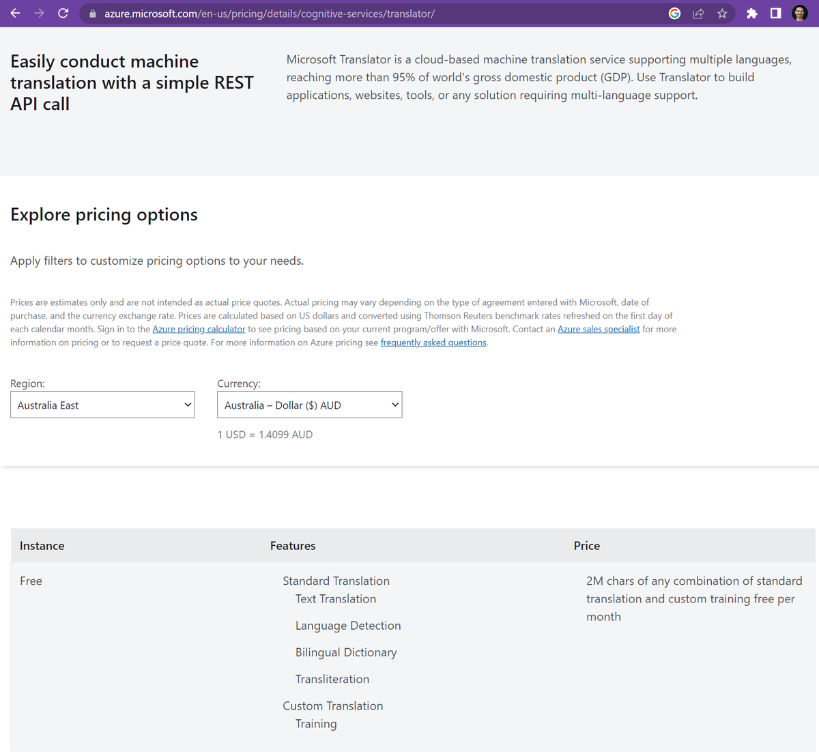Open the browser share menu icon

point(698,13)
